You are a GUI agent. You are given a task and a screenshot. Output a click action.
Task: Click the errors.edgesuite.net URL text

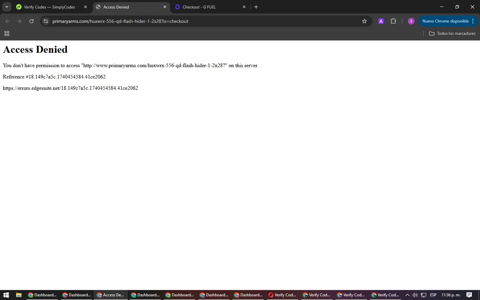tap(70, 88)
